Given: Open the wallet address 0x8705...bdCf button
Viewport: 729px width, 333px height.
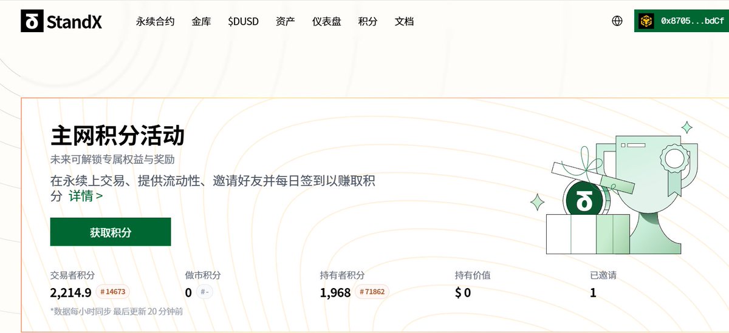Looking at the screenshot, I should tap(682, 21).
